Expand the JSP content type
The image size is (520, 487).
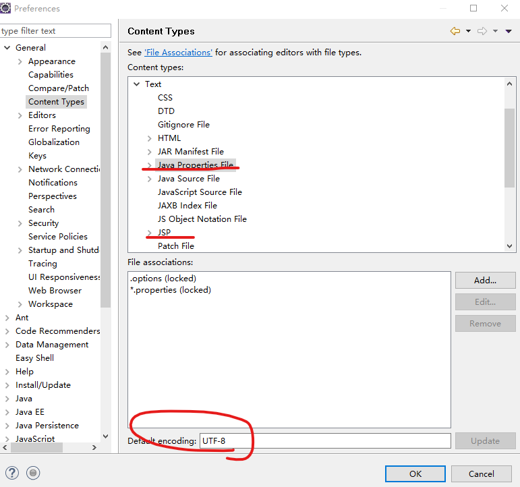coord(149,233)
